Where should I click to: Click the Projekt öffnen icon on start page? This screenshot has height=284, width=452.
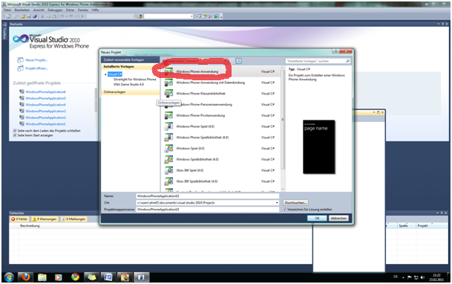tap(20, 68)
